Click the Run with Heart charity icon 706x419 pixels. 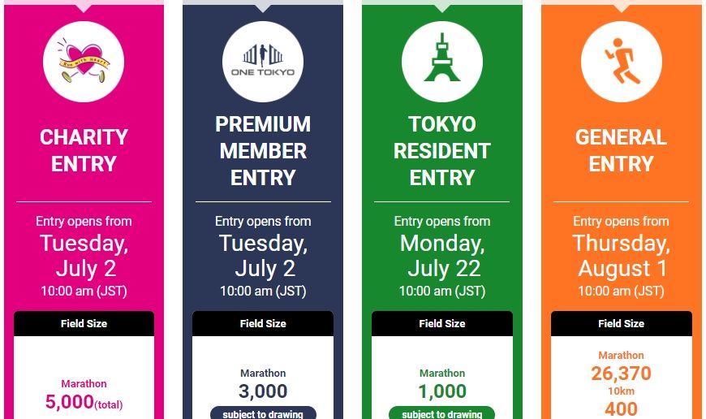coord(84,62)
